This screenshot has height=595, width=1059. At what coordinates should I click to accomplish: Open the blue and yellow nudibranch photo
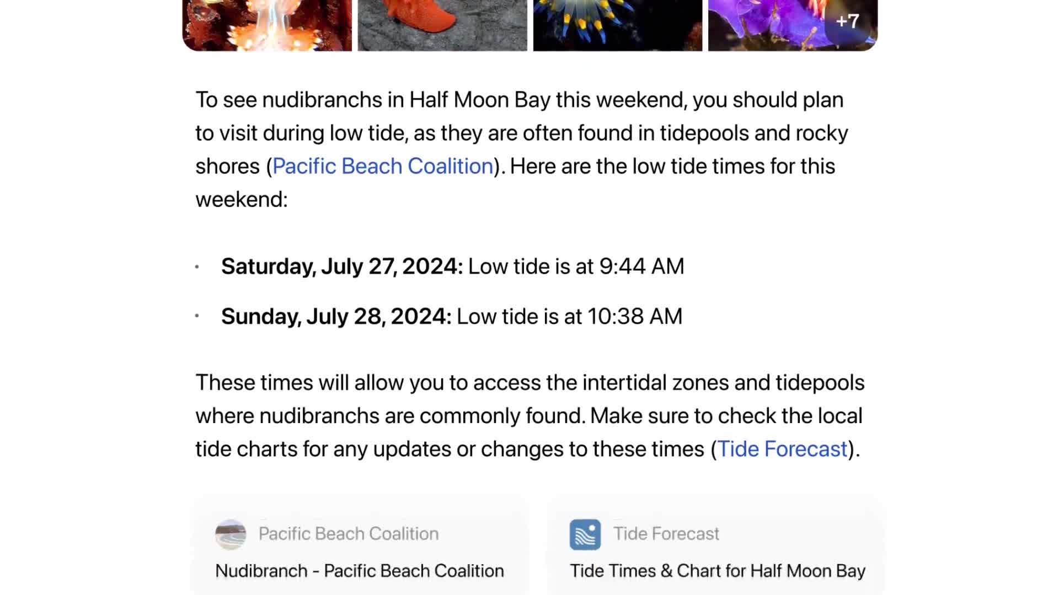point(618,25)
